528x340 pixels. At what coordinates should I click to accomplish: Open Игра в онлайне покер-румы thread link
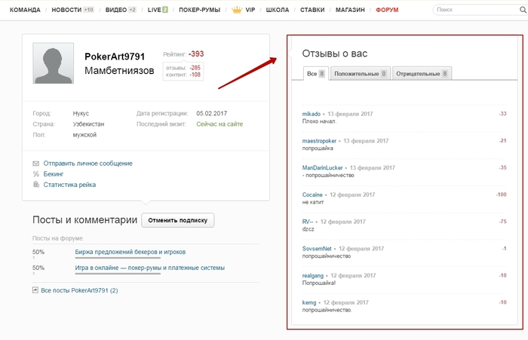click(x=149, y=268)
